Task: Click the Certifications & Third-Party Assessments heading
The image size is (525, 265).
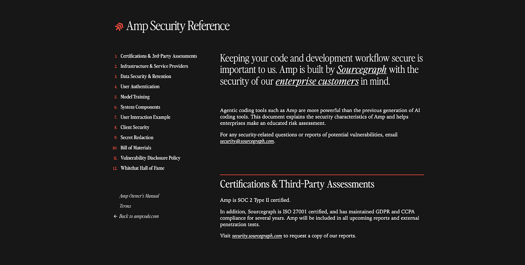Action: tap(297, 184)
